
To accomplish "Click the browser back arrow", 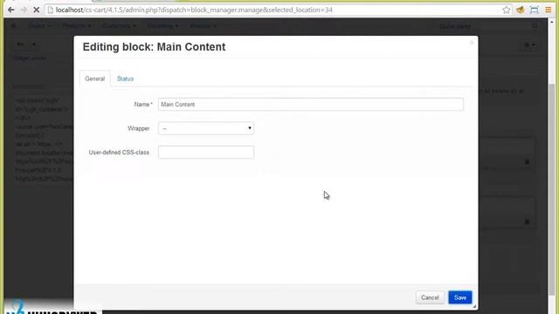I will (x=11, y=10).
